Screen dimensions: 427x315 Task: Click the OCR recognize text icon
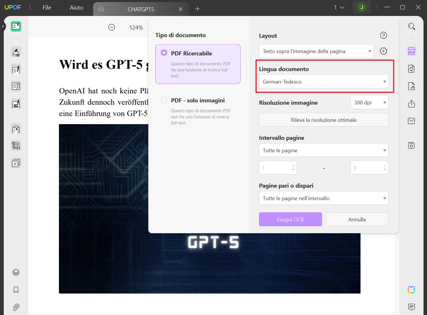click(x=412, y=52)
